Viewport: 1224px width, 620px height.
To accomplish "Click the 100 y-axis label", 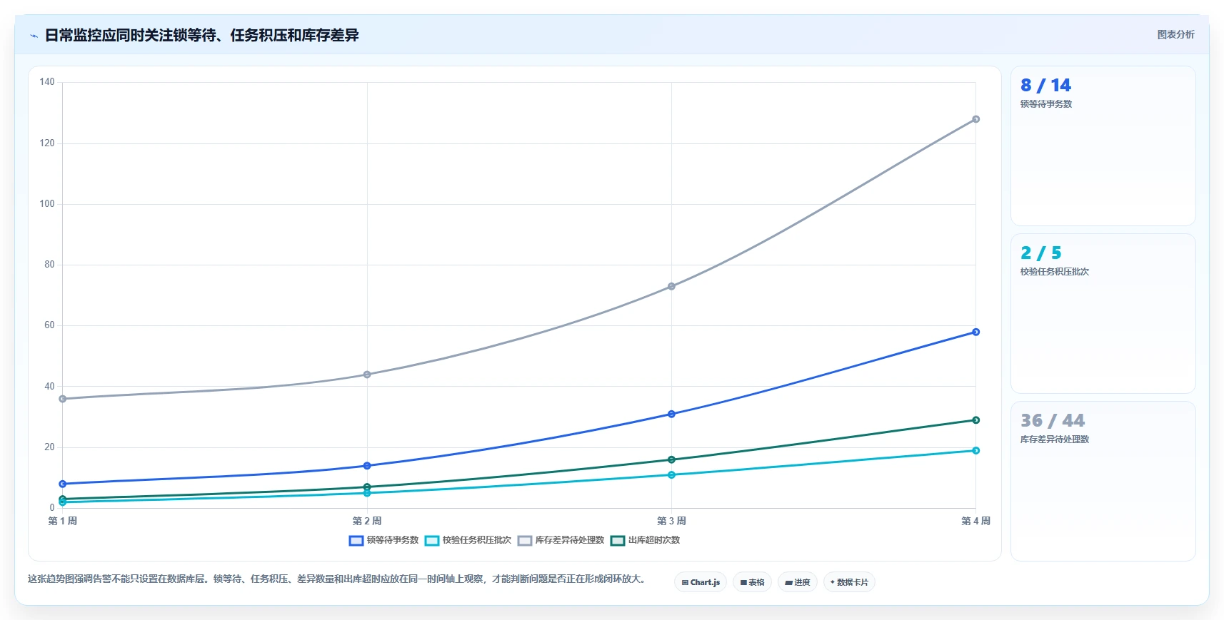I will coord(47,204).
